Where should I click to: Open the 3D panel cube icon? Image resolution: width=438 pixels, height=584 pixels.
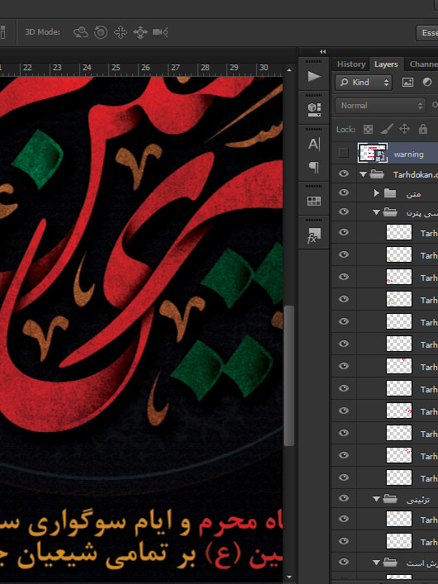314,110
